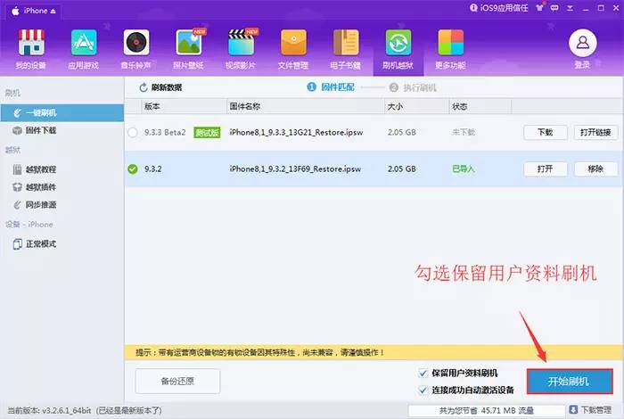
Task: Open 应用游戏 apps and games section
Action: click(83, 49)
